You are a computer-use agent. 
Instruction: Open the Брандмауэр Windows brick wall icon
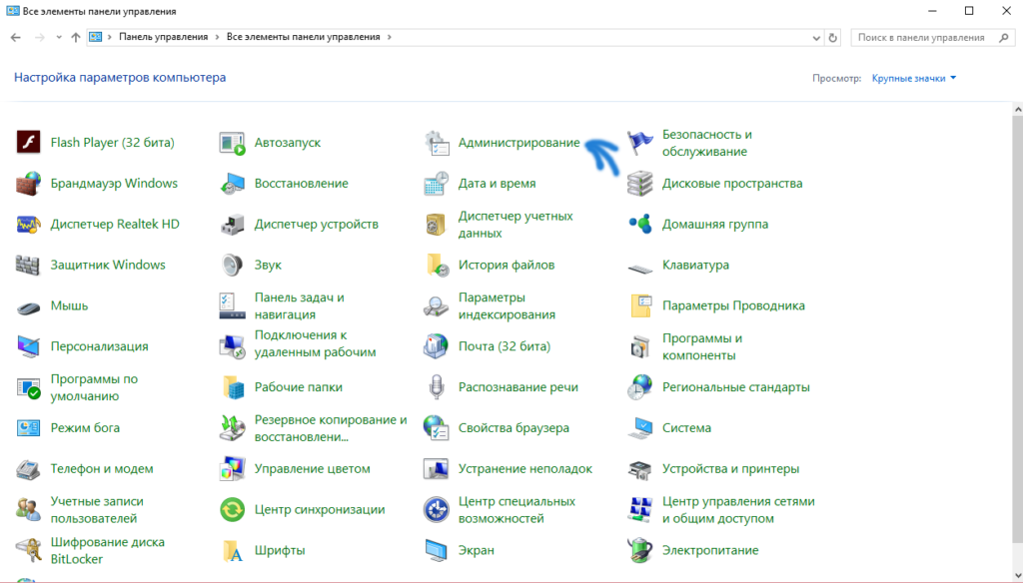[x=28, y=184]
